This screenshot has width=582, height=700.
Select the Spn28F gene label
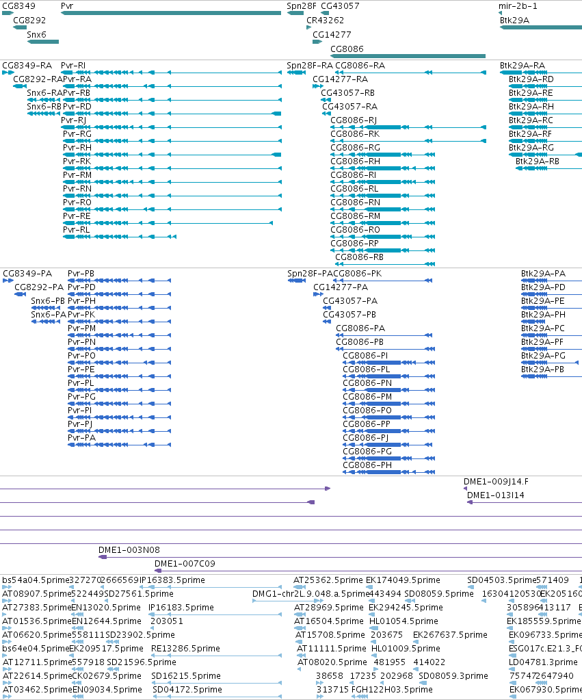point(302,6)
